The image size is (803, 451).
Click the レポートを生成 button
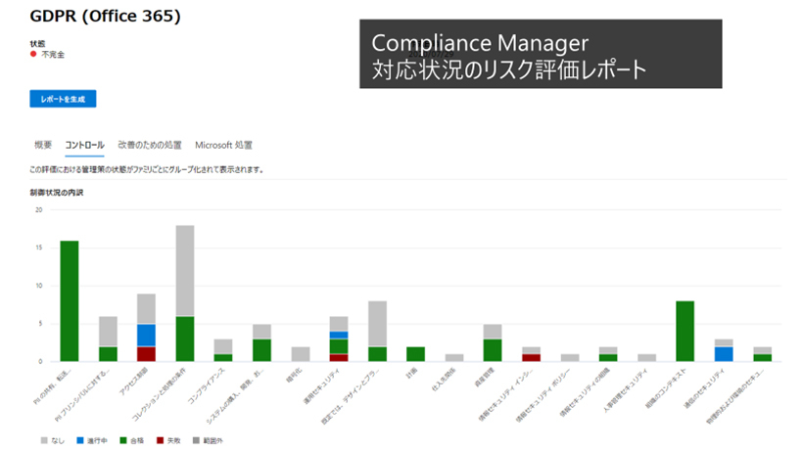point(63,99)
